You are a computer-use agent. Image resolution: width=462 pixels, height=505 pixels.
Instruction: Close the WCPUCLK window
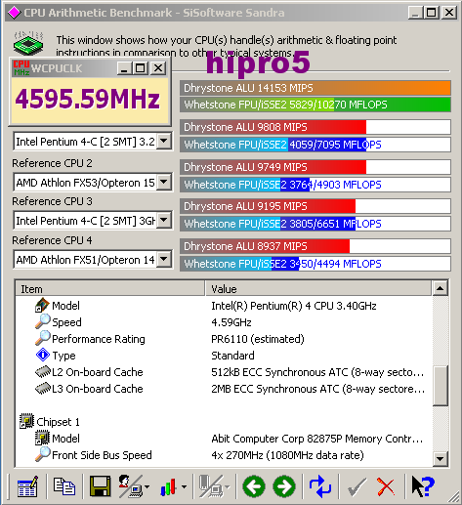[158, 68]
